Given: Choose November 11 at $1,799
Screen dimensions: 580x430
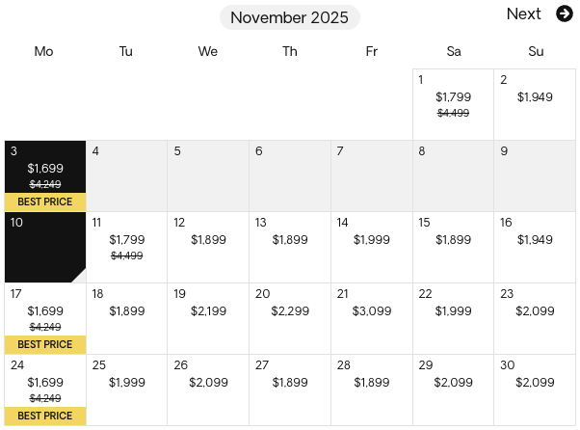Looking at the screenshot, I should (x=126, y=247).
